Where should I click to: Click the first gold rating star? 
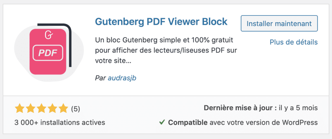click(x=20, y=108)
